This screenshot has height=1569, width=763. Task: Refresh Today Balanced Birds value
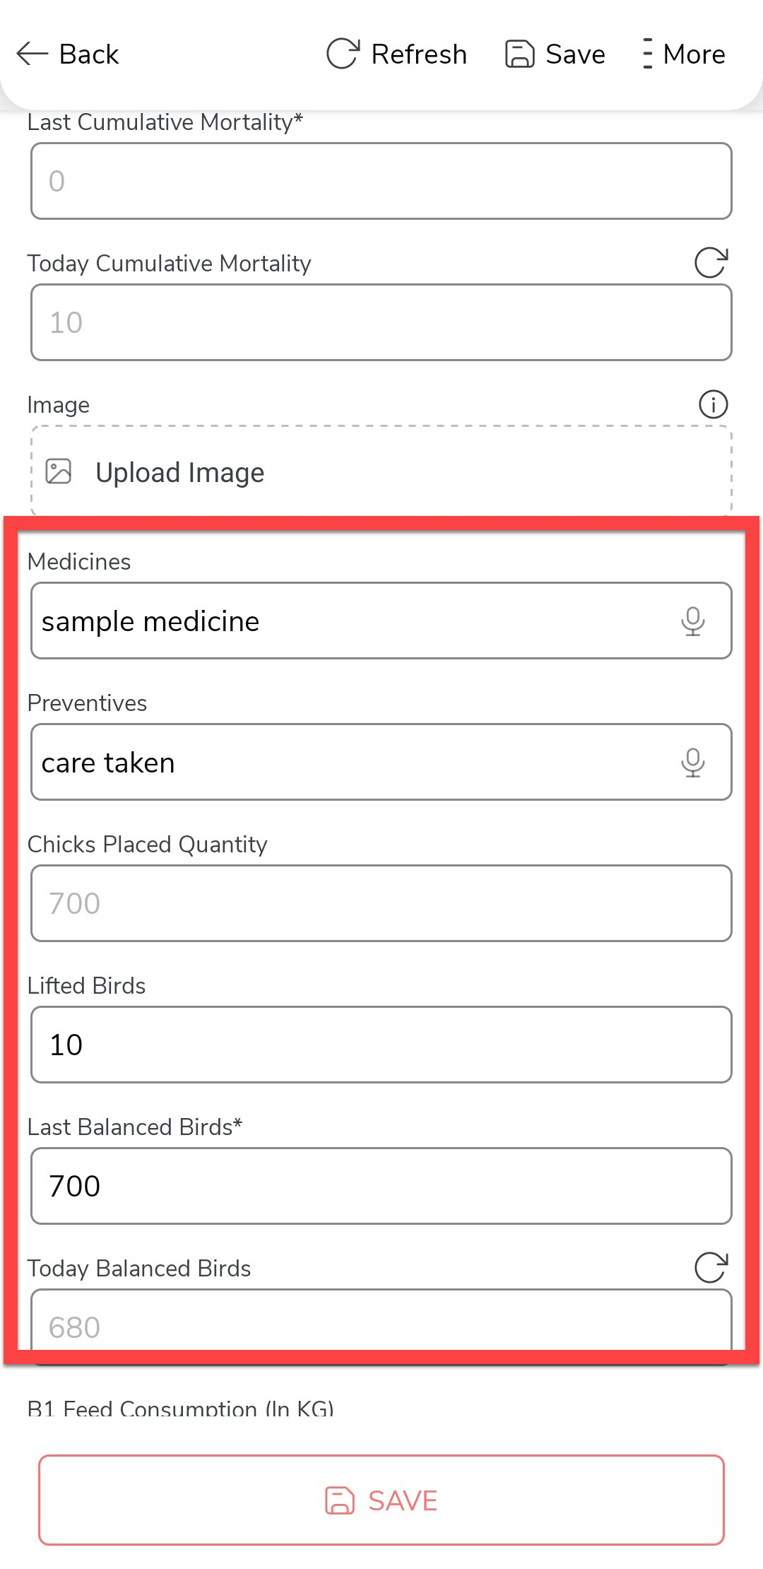[711, 1268]
